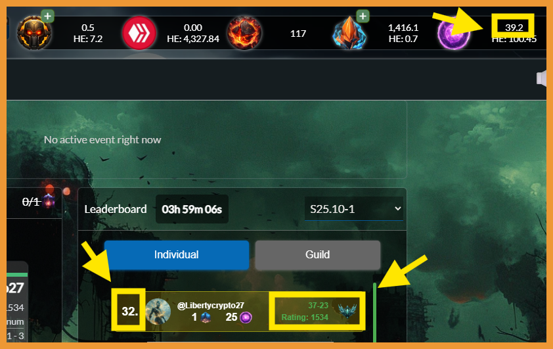Open the red Hive token icon
Viewport: 553px width, 349px height.
click(139, 33)
